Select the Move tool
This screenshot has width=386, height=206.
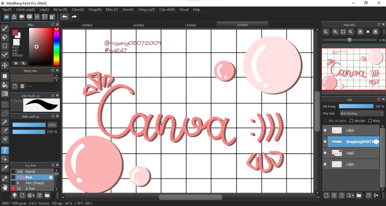pos(5,65)
